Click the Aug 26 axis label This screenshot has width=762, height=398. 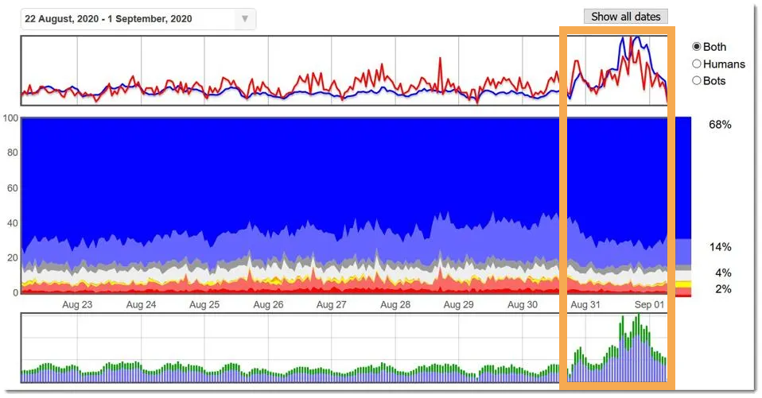click(x=268, y=305)
